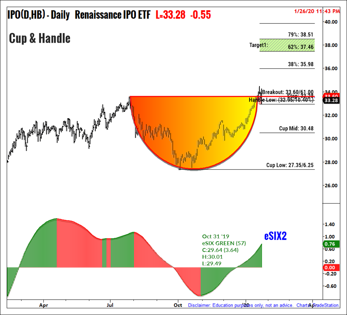The width and height of the screenshot is (347, 315).
Task: Click the timestamp '1/26/20 11:43 PM'
Action: click(x=317, y=11)
